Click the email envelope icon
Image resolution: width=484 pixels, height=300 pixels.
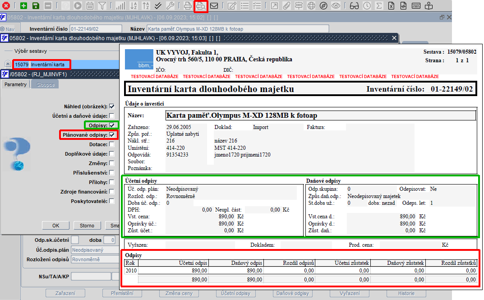click(x=214, y=6)
